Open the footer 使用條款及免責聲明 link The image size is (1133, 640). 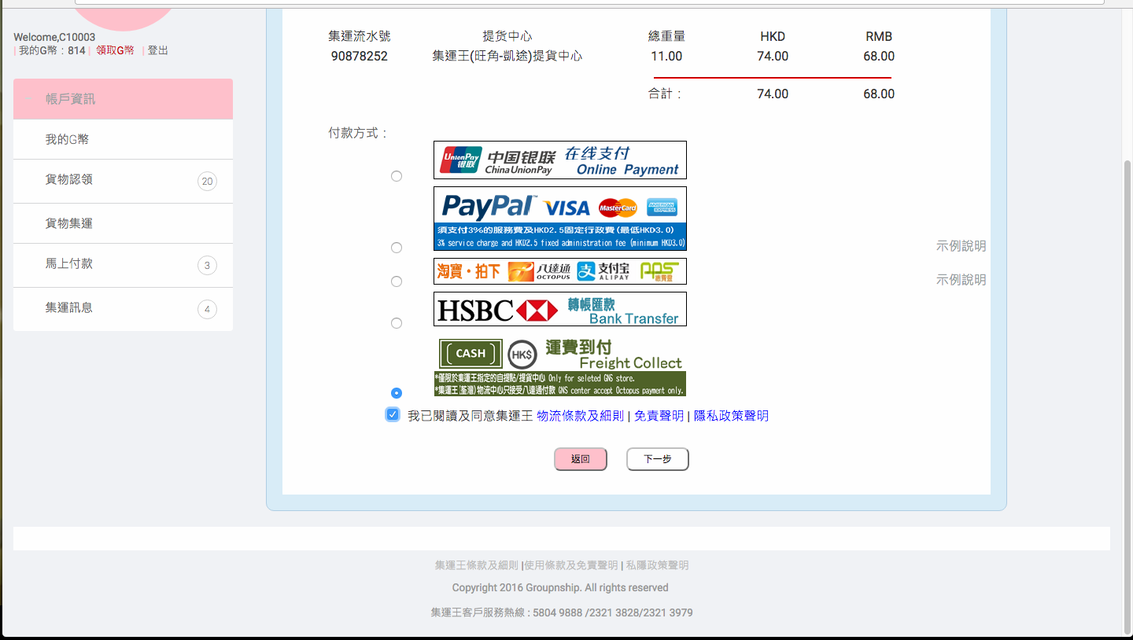[571, 565]
